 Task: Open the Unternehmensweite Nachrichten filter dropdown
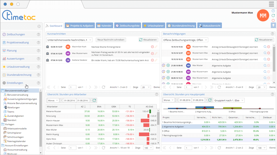(69, 40)
